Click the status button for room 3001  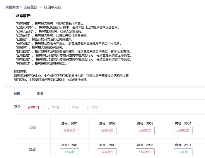tap(69, 131)
